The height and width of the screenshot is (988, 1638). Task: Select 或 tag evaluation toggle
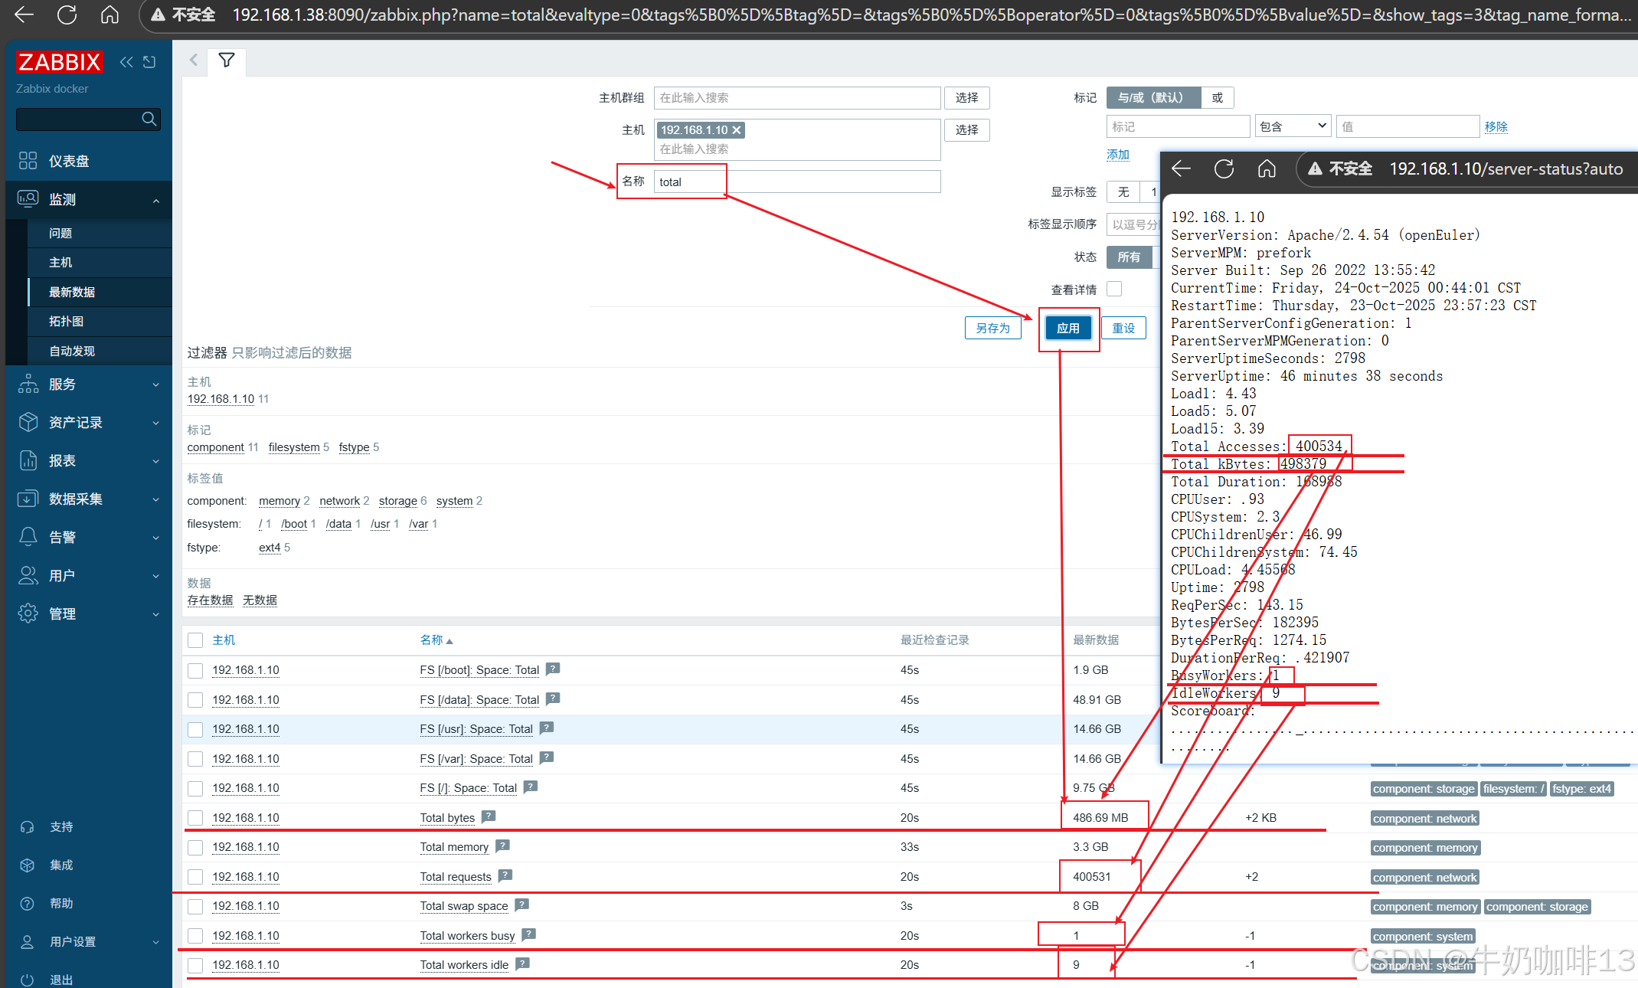(x=1217, y=97)
